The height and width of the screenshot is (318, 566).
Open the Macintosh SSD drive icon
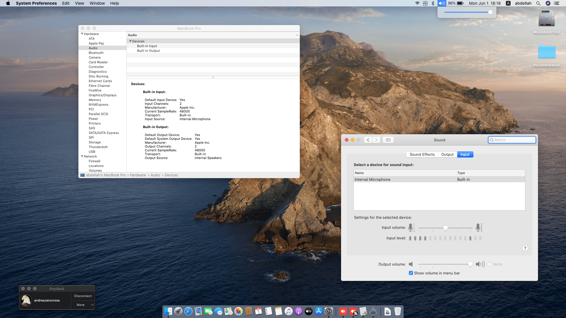click(x=546, y=19)
